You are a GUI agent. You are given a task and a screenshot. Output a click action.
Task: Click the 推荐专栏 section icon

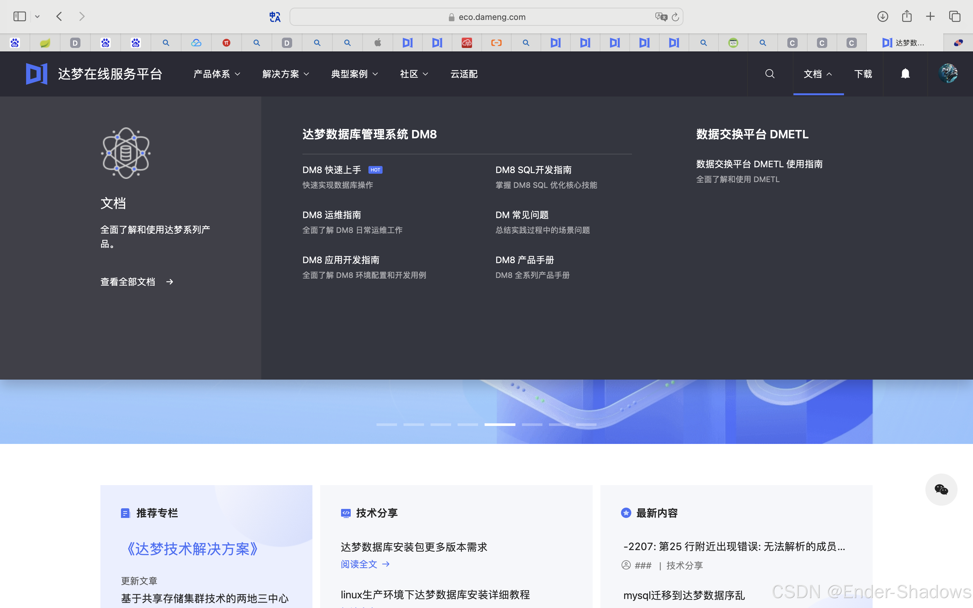(125, 513)
